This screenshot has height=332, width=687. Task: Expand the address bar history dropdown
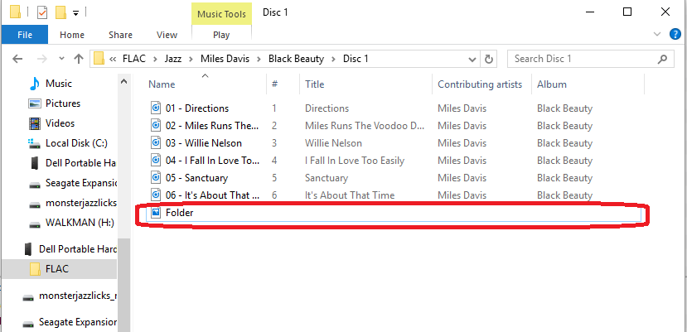point(471,59)
